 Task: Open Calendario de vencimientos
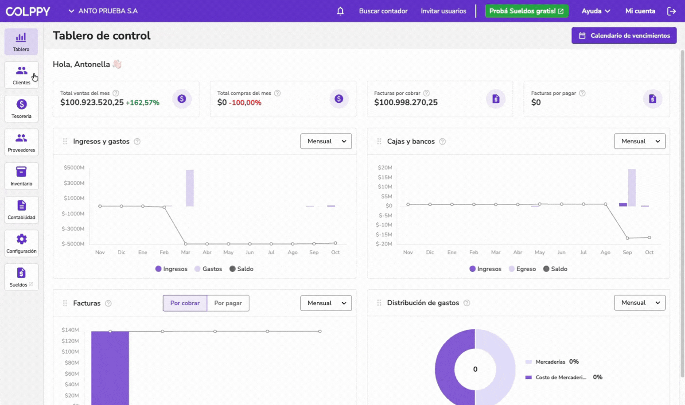(624, 35)
